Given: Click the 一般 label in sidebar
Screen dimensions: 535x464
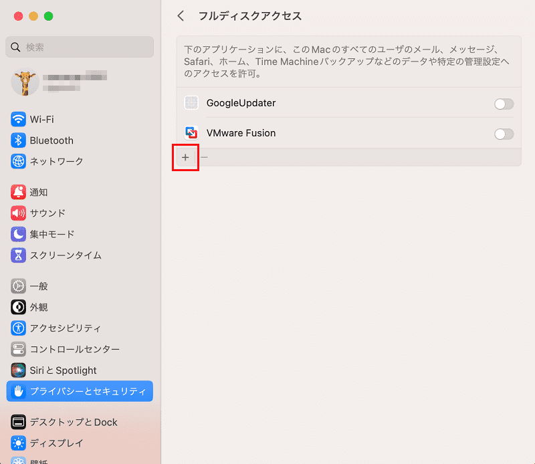Looking at the screenshot, I should [39, 286].
